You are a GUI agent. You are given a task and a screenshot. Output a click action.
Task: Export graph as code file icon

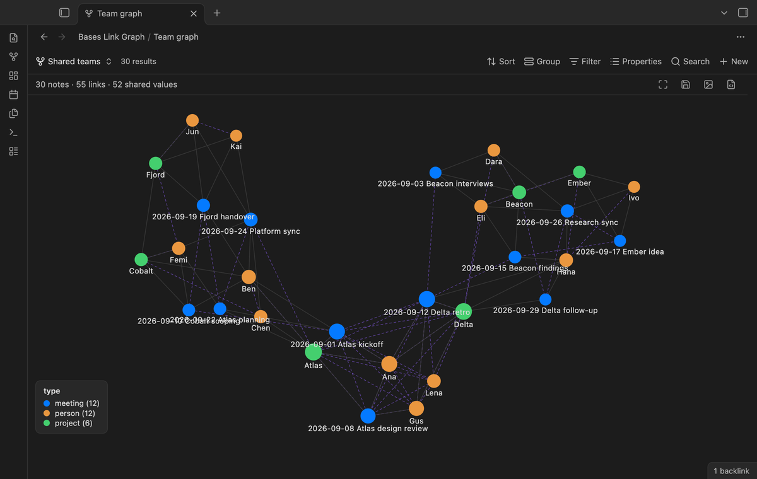point(731,84)
